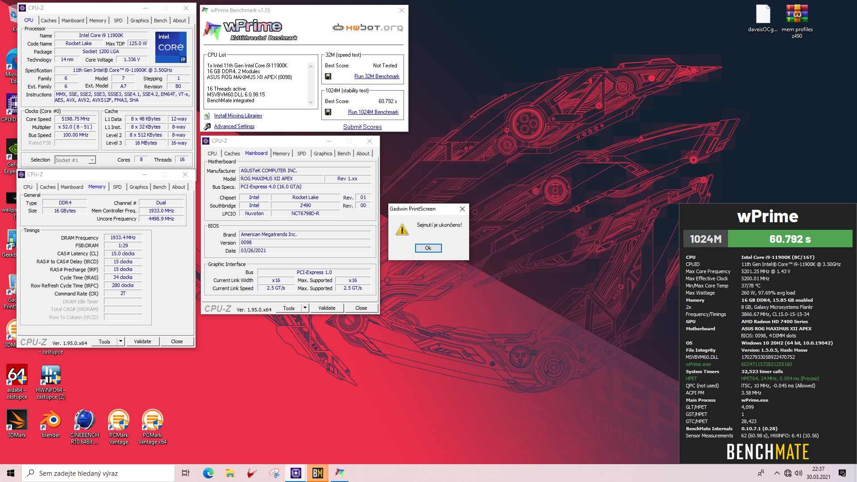Screen dimensions: 857x482
Task: Click the taskbar clock showing 22:37
Action: click(818, 473)
